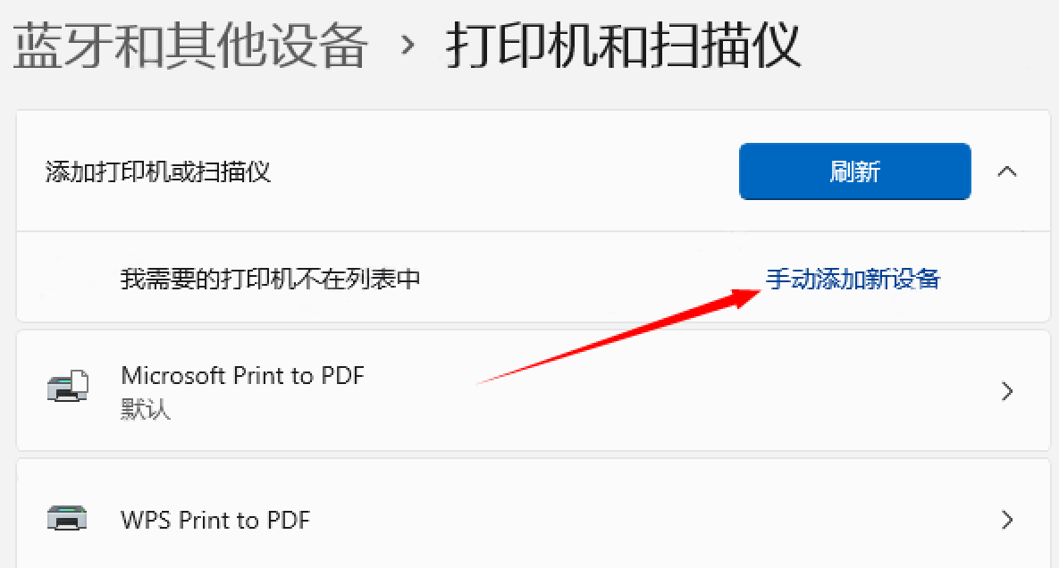The height and width of the screenshot is (568, 1059).
Task: Click the empty space left of 刷新 in the header row
Action: (507, 171)
